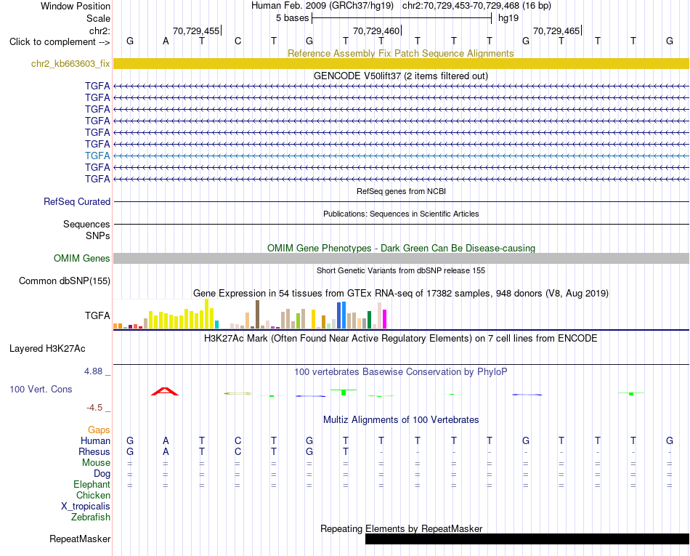Click the 70,729,465 ruler position

click(x=556, y=31)
